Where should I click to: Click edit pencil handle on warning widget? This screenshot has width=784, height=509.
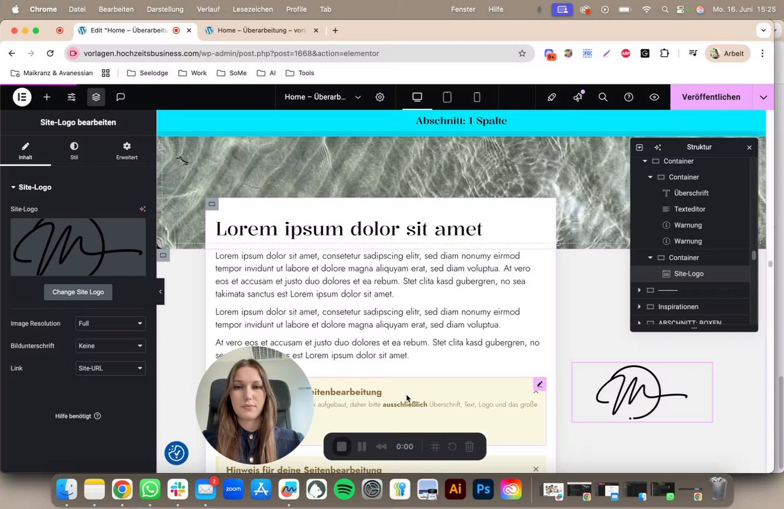point(540,384)
